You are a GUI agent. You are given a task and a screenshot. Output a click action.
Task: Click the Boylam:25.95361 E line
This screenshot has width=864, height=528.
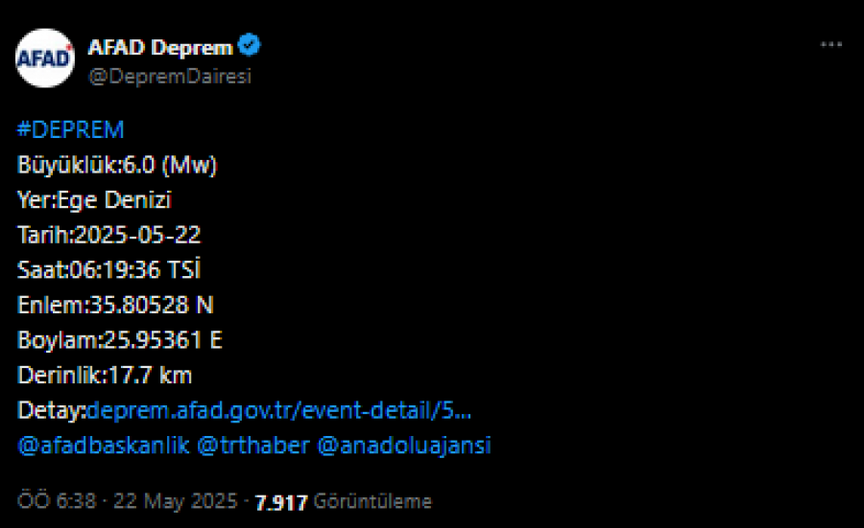tap(120, 340)
